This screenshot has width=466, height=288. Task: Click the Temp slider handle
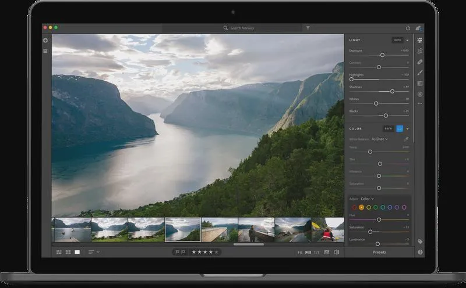tap(370, 152)
